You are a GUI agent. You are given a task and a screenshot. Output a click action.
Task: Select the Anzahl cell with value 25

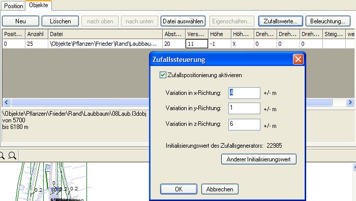[36, 44]
